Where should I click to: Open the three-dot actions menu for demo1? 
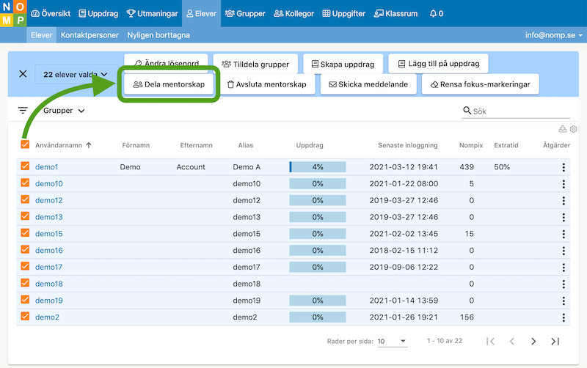pyautogui.click(x=564, y=167)
